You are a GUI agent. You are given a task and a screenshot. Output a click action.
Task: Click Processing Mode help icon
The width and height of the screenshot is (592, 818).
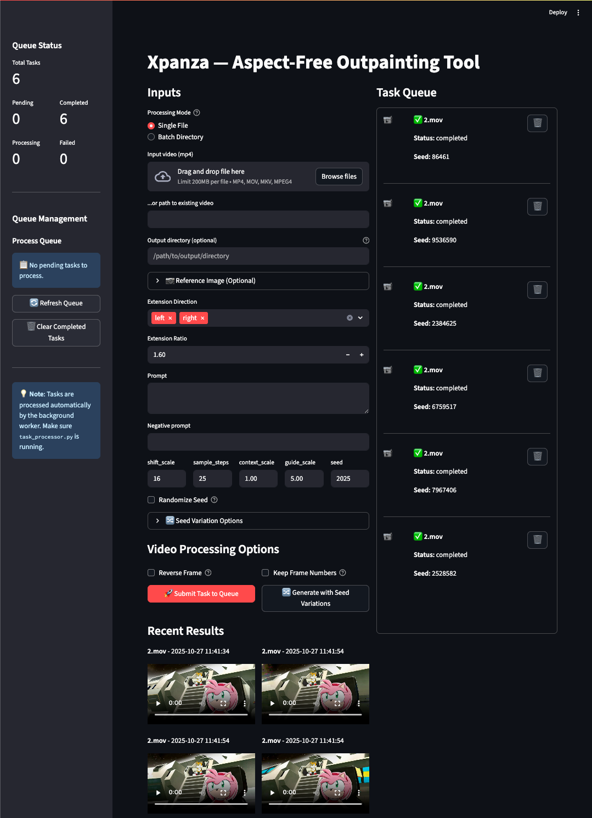click(x=197, y=113)
